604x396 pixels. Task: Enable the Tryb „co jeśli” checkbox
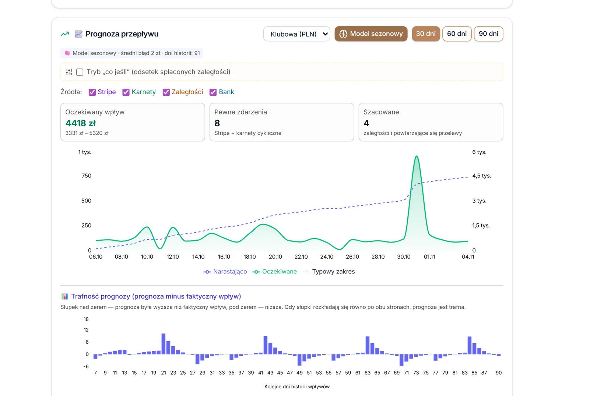click(80, 72)
